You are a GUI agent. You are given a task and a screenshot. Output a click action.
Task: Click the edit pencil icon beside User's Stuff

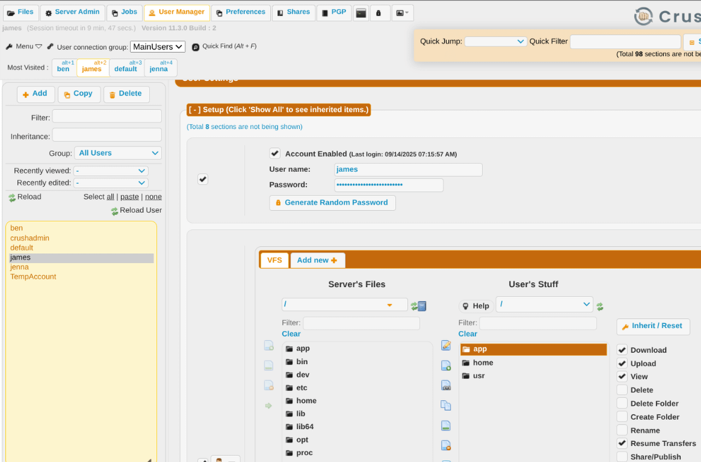click(x=446, y=345)
